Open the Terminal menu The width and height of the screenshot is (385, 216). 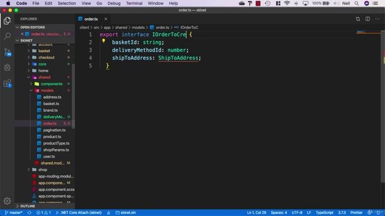[x=134, y=4]
